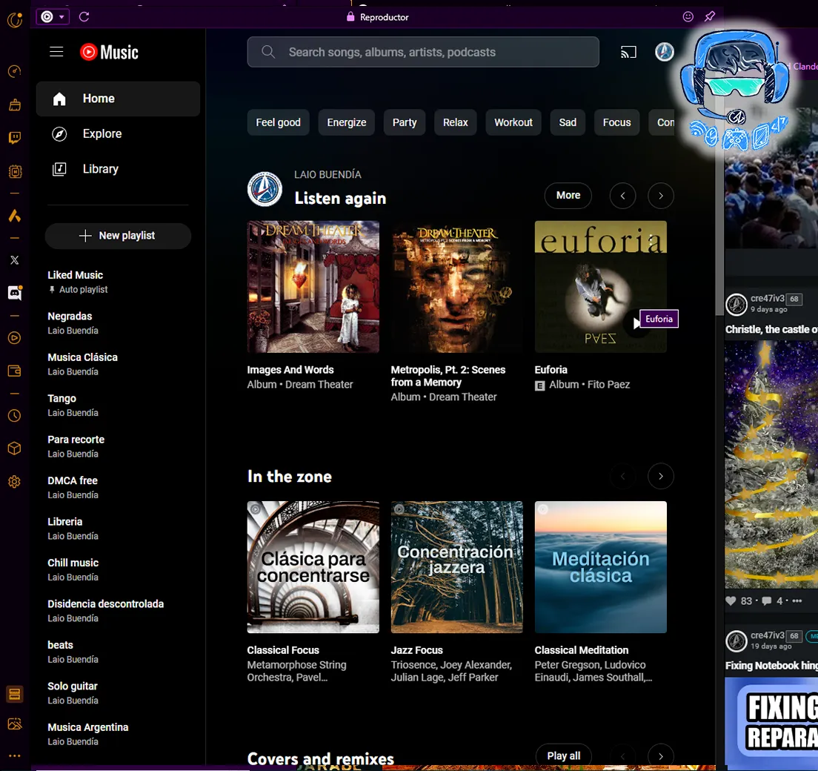Screen dimensions: 818x771
Task: Go to Home in navigation
Action: (x=118, y=99)
